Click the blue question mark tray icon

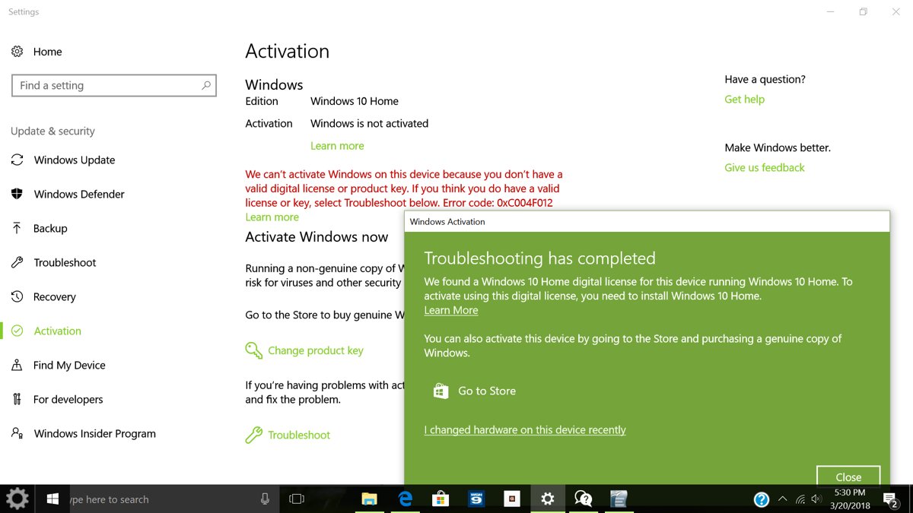(762, 499)
